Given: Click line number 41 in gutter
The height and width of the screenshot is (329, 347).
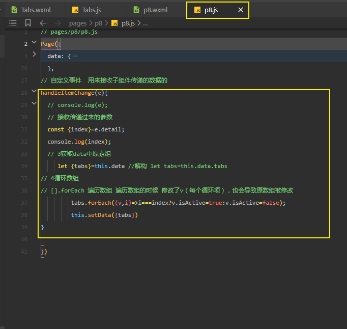Looking at the screenshot, I should 24,252.
